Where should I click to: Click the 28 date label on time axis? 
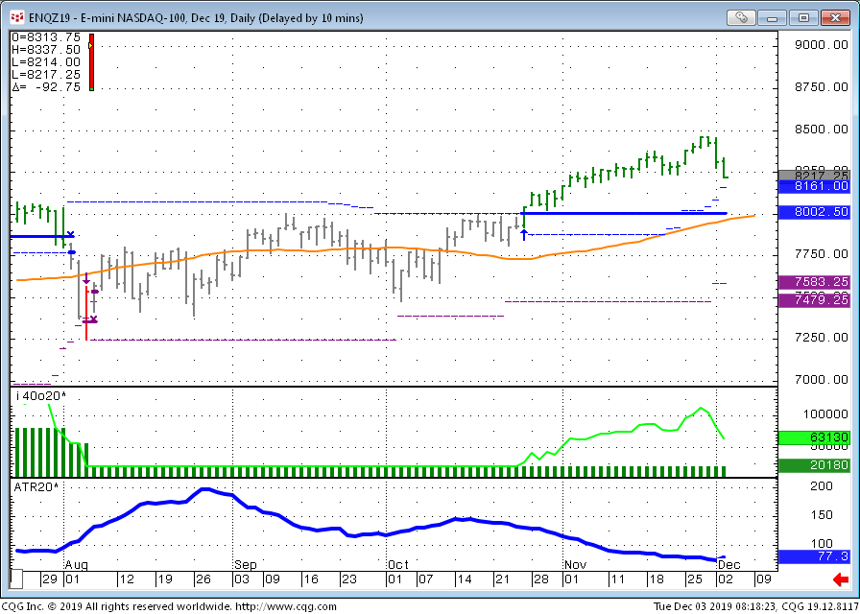pyautogui.click(x=540, y=579)
